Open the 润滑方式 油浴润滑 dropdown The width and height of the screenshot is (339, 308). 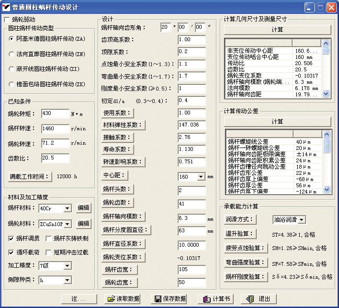click(x=302, y=220)
